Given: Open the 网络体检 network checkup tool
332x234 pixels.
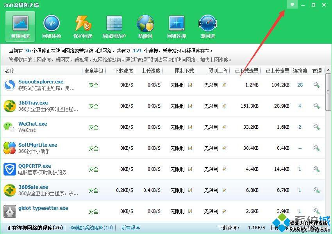Looking at the screenshot, I should click(x=52, y=26).
